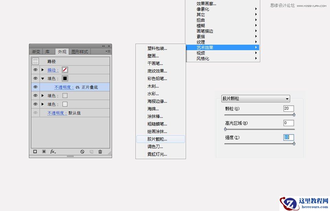The width and height of the screenshot is (330, 211).
Task: Click the Add New Stroke icon
Action: click(x=35, y=152)
